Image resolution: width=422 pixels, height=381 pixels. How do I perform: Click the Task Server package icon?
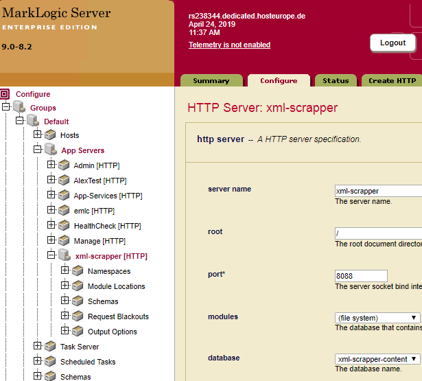point(50,346)
